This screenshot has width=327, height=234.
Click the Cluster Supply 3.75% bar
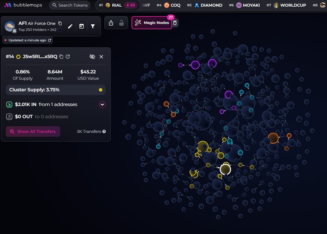click(56, 90)
